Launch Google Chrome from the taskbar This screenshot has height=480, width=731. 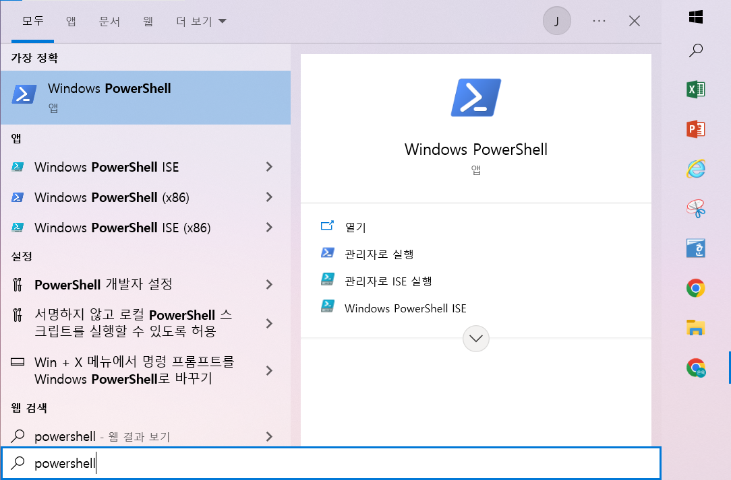695,288
